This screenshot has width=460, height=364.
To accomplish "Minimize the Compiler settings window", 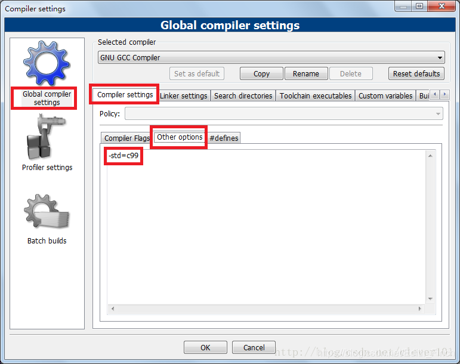I will (403, 7).
